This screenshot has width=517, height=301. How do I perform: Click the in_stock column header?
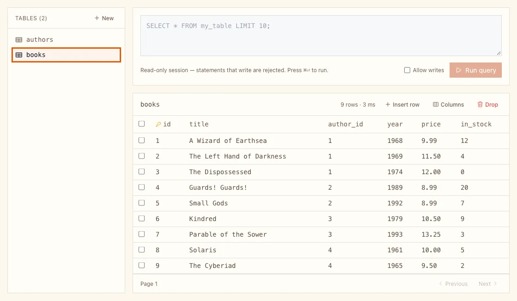click(x=476, y=124)
